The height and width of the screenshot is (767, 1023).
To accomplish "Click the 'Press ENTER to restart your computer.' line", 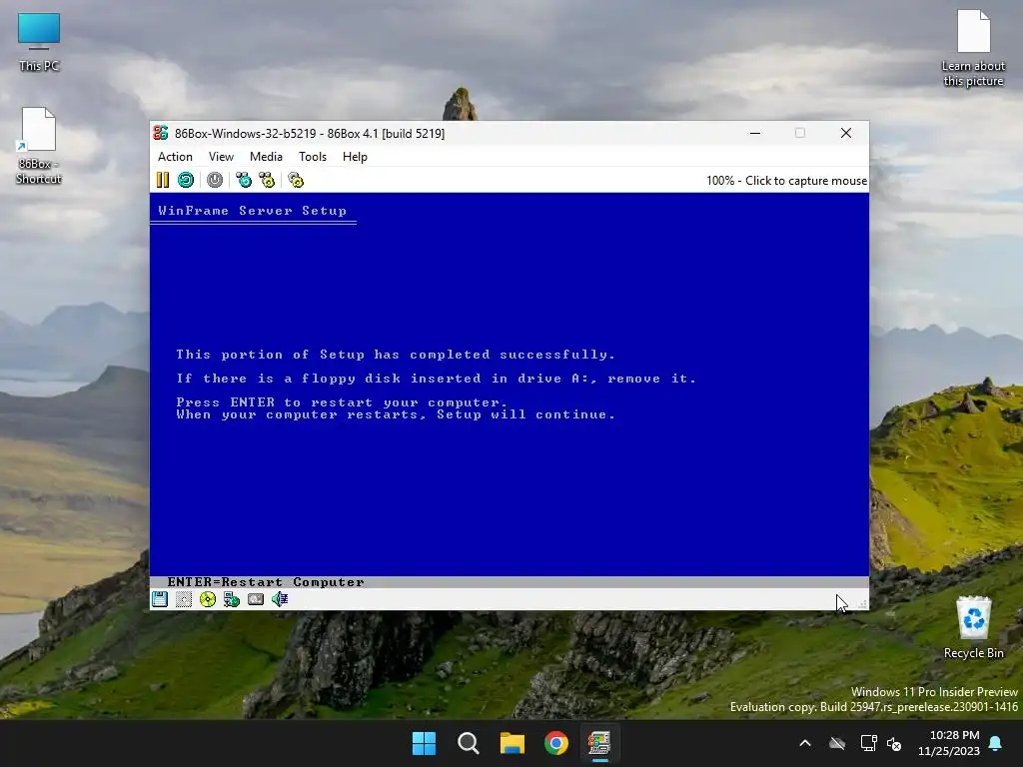I will pos(342,401).
